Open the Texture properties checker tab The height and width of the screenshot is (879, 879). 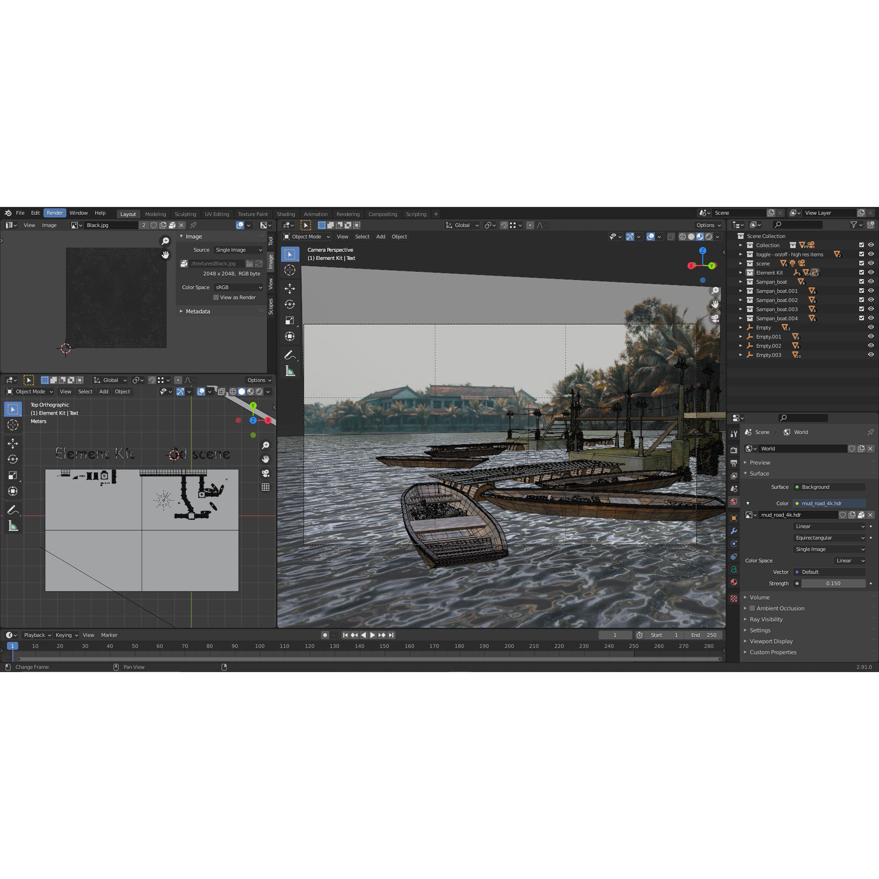pos(734,598)
